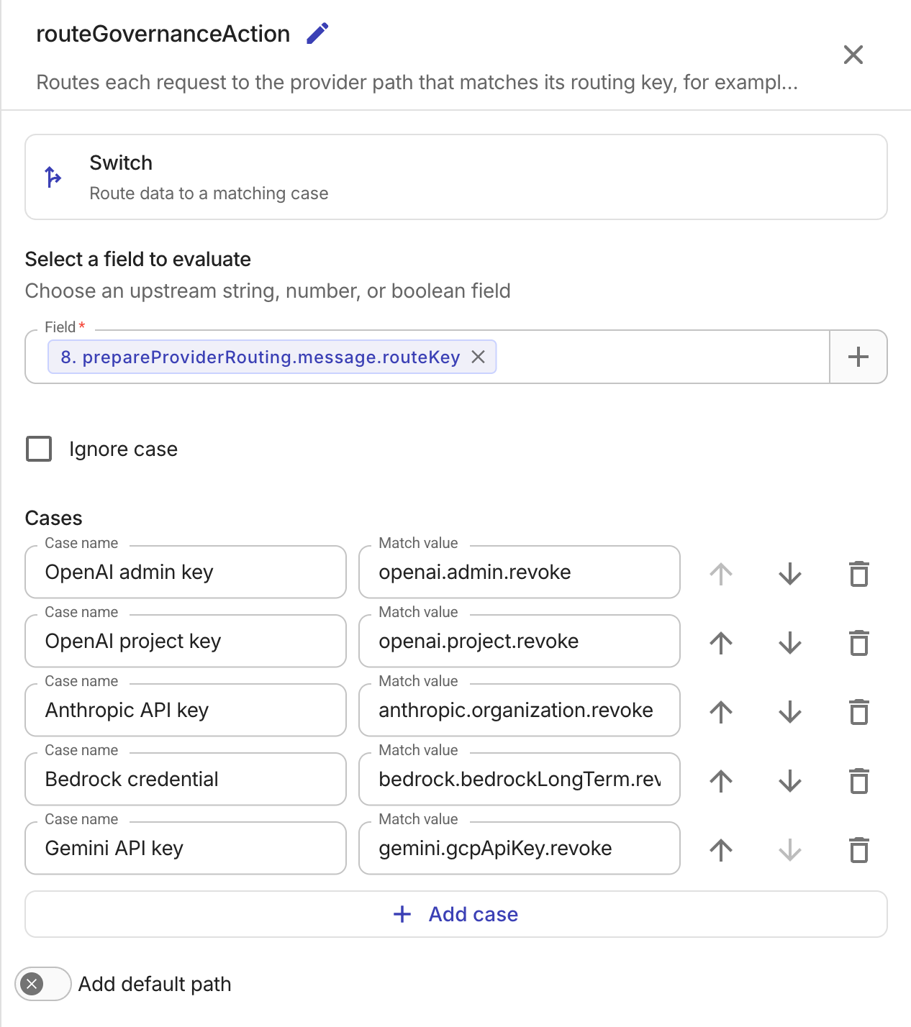Screen dimensions: 911x1027
Task: Edit the Bedrock credential case name
Action: [x=186, y=779]
